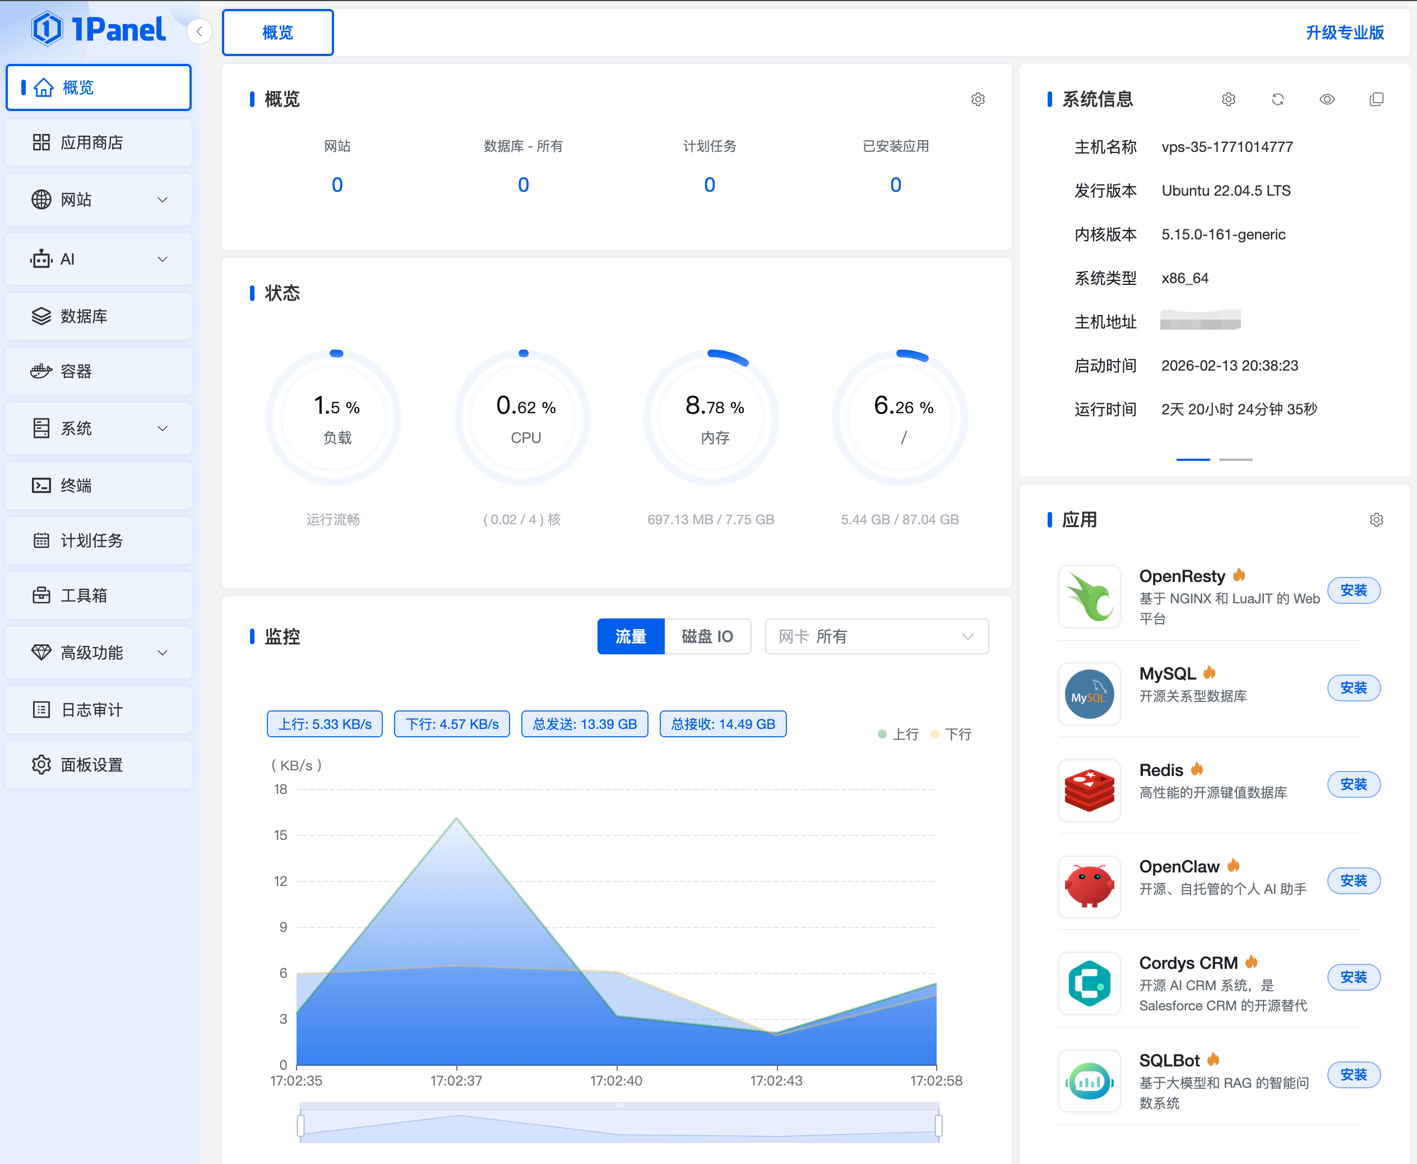Click the 升级专业版 link
The height and width of the screenshot is (1164, 1417).
point(1345,32)
